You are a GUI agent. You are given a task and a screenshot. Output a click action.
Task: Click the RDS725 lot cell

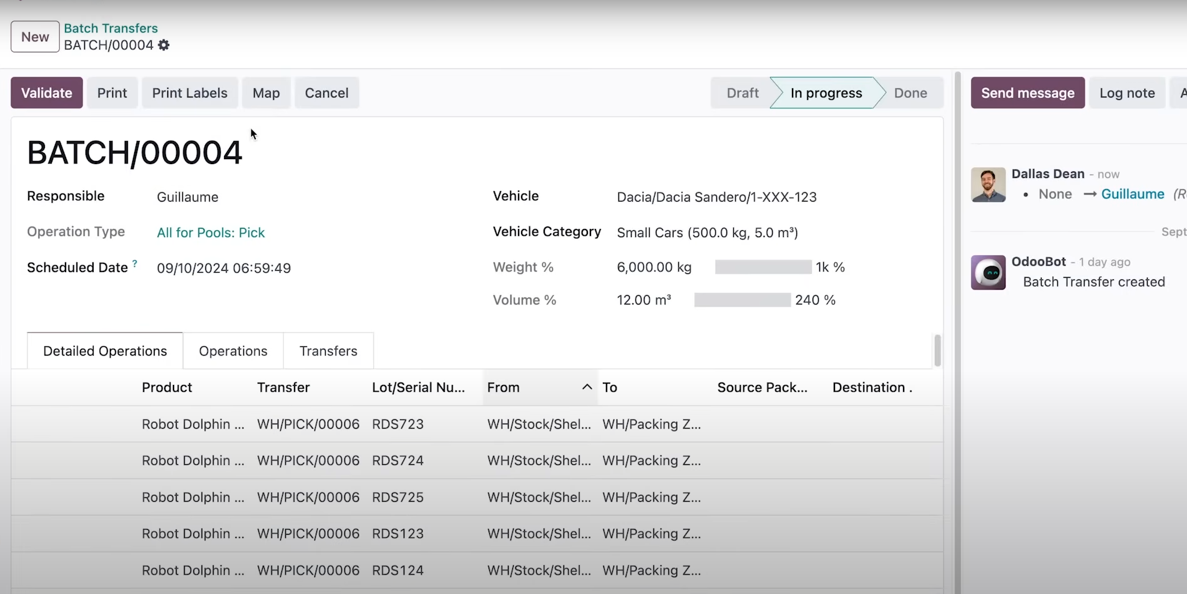click(x=398, y=497)
